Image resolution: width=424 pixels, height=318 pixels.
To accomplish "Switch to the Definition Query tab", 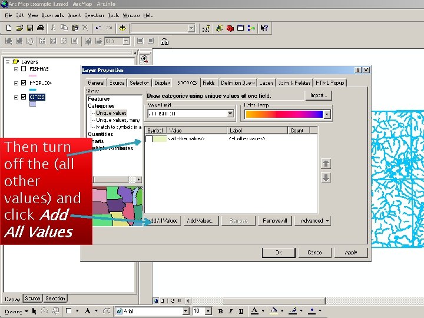I will [238, 83].
